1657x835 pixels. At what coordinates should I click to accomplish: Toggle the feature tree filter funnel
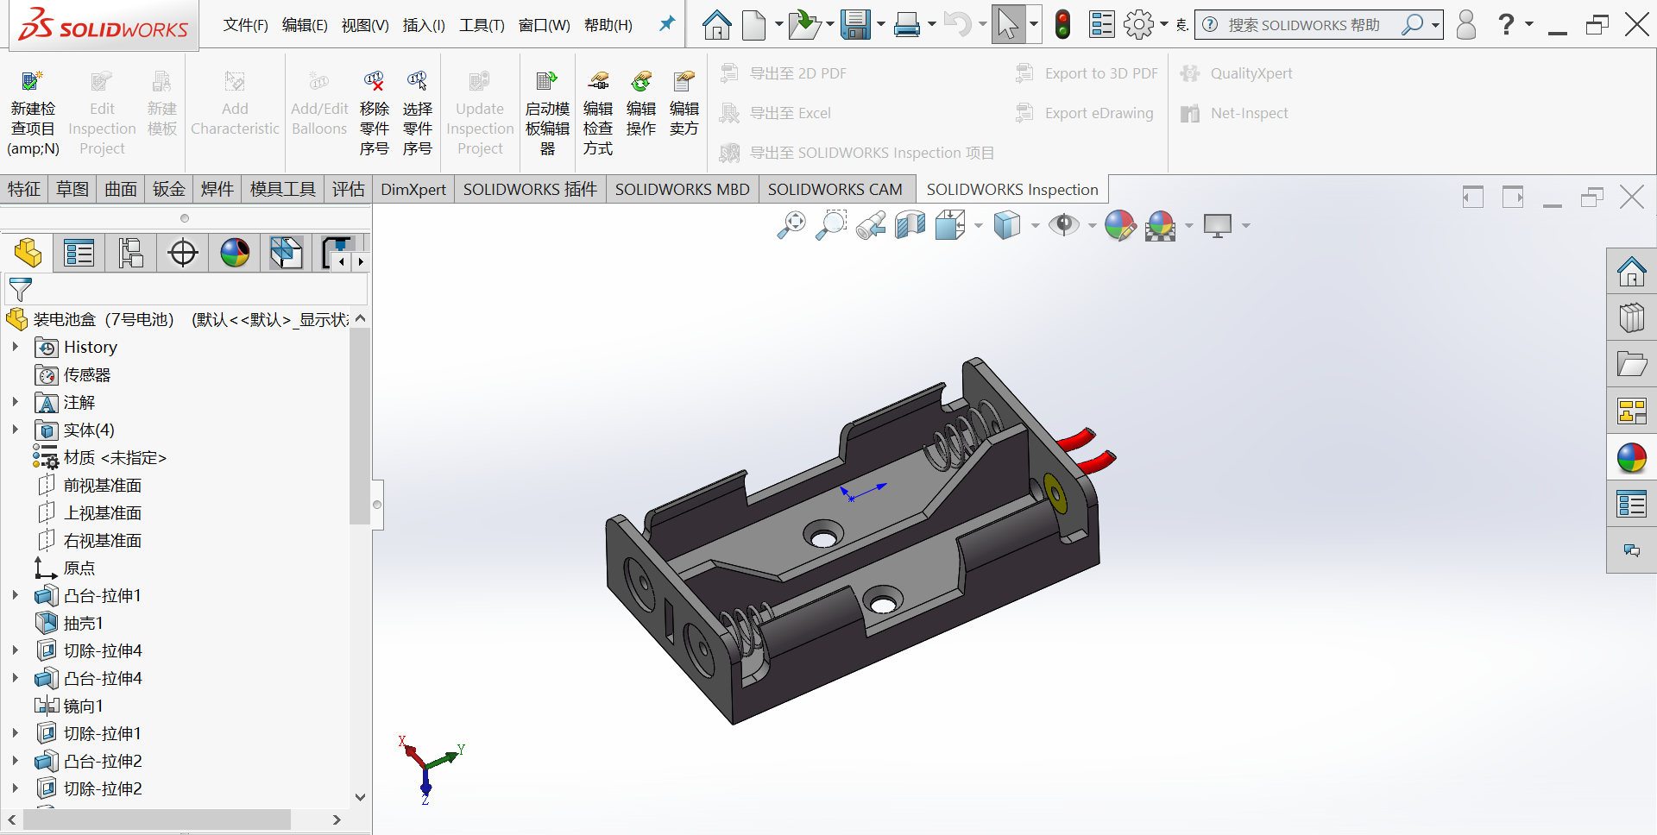coord(20,289)
